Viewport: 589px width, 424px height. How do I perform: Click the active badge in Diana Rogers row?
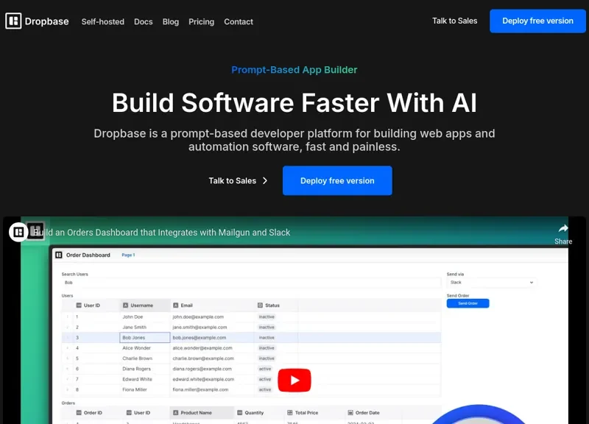pos(265,369)
